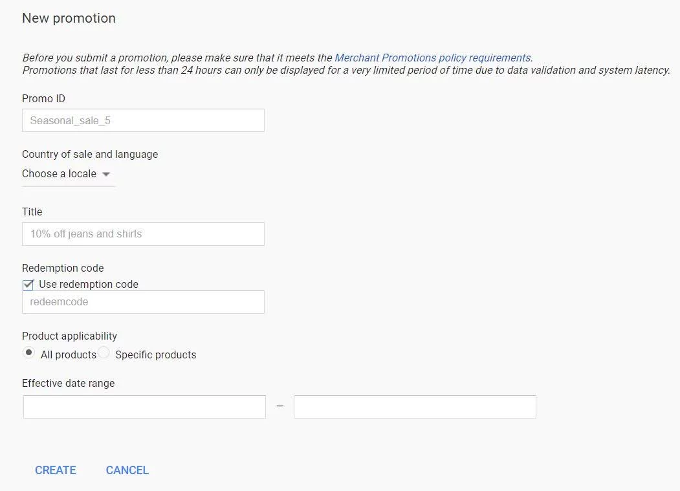Click the Promo ID input field
The width and height of the screenshot is (680, 491).
tap(143, 120)
